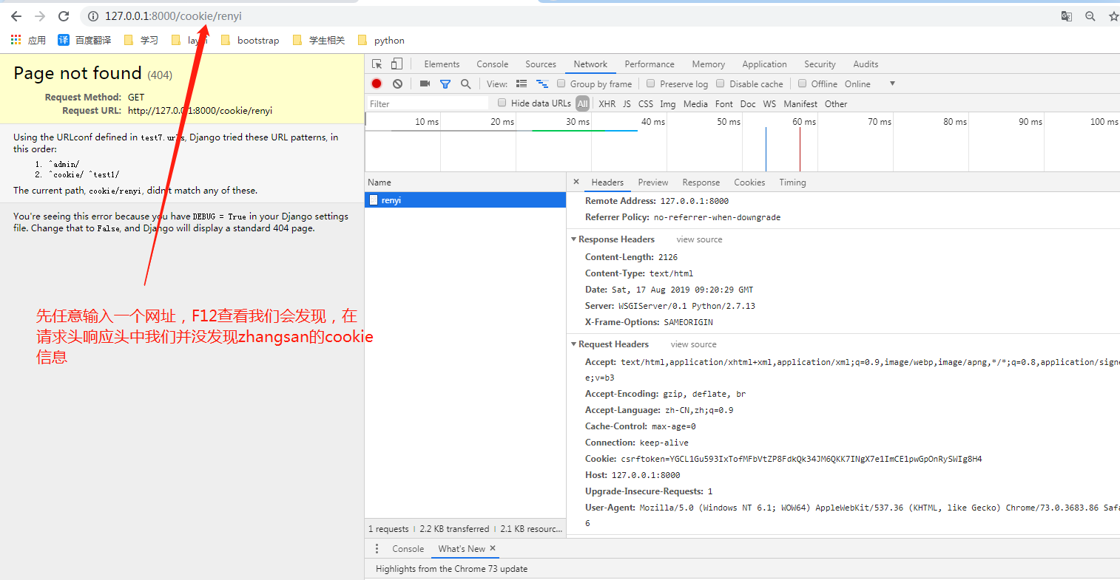Image resolution: width=1120 pixels, height=580 pixels.
Task: Go back with the browser back arrow
Action: pos(16,16)
